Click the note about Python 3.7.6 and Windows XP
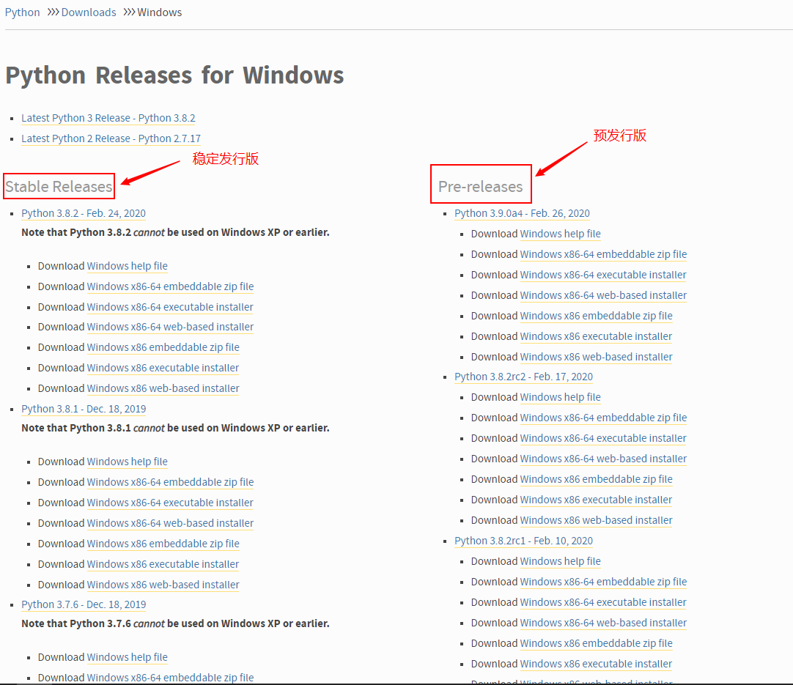 click(175, 624)
